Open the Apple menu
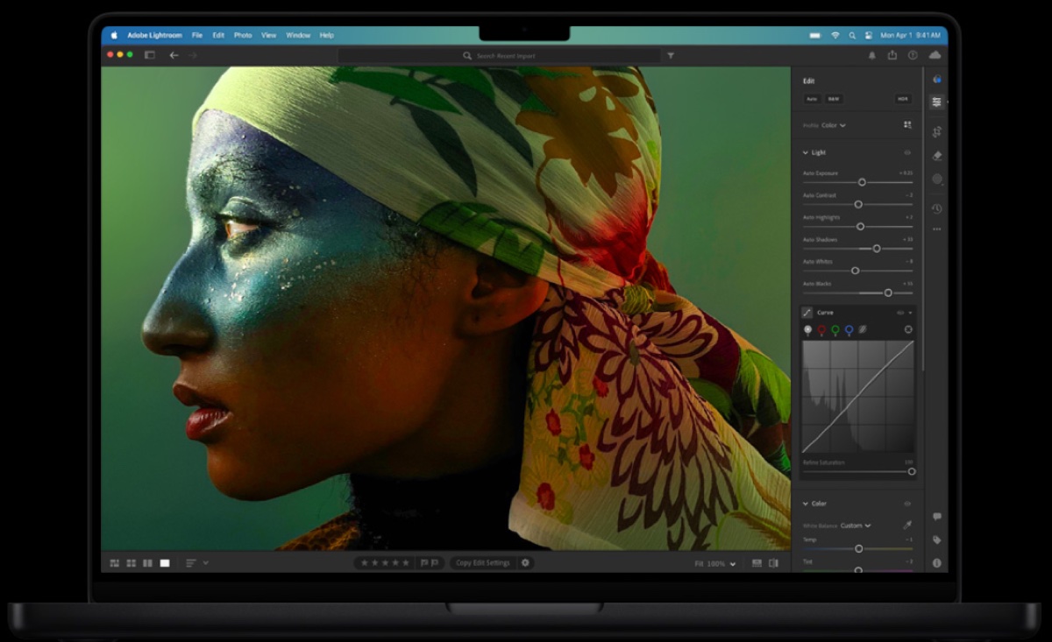This screenshot has height=642, width=1052. [113, 35]
